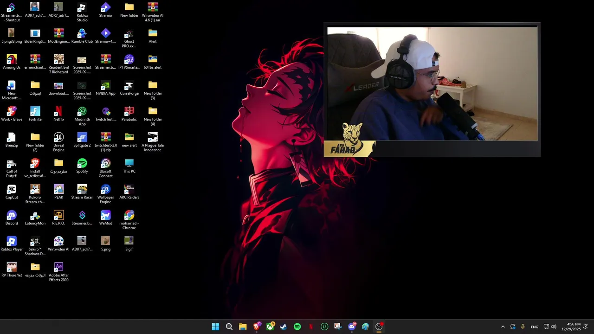Select the CapCut desktop icon

tap(12, 192)
